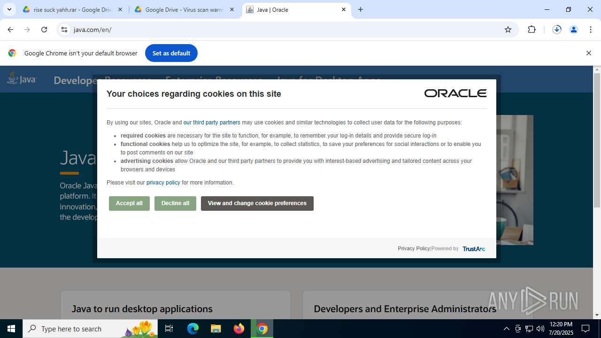601x338 pixels.
Task: Click the vertical scrollbar thumb of page
Action: (597, 140)
